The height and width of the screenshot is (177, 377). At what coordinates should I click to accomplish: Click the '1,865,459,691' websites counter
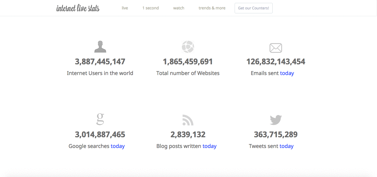click(x=188, y=62)
